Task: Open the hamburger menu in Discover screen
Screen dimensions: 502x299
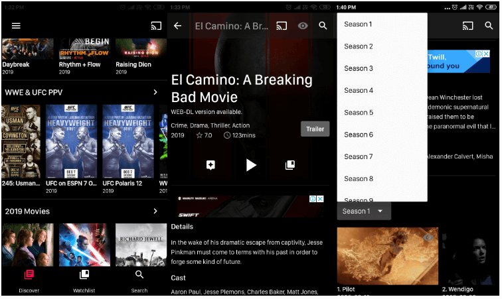Action: (x=16, y=26)
